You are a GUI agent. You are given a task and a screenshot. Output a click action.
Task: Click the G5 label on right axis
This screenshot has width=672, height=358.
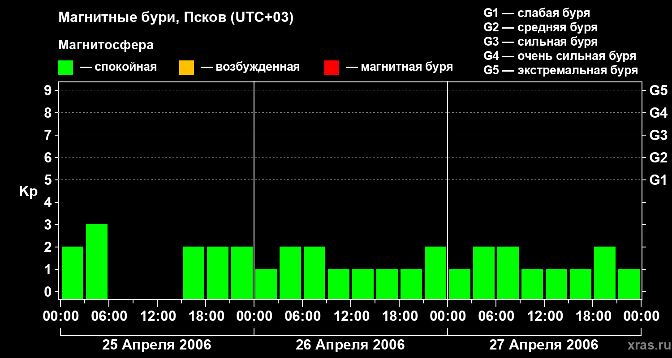658,91
